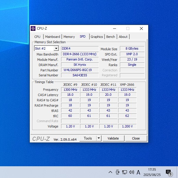Click the JEDEC #9 voltage 1.20 V cell
The image size is (178, 178).
click(x=70, y=126)
